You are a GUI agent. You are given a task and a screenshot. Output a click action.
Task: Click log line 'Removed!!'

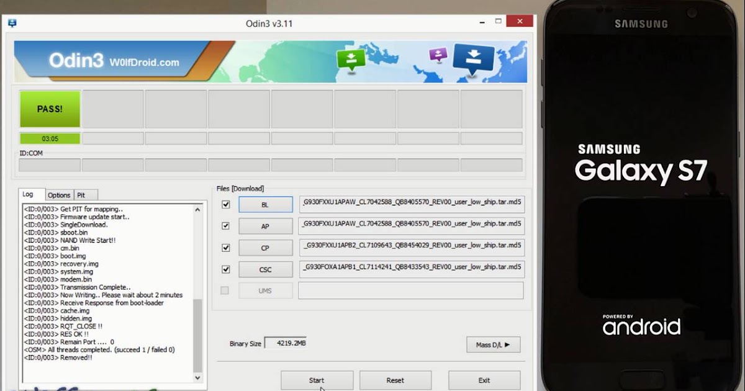(57, 357)
